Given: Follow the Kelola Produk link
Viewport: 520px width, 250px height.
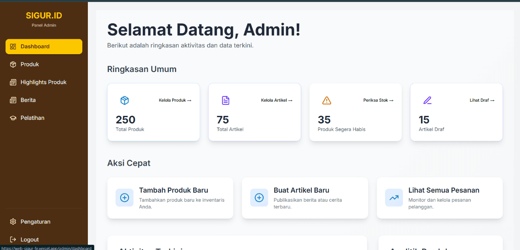Looking at the screenshot, I should pyautogui.click(x=175, y=100).
